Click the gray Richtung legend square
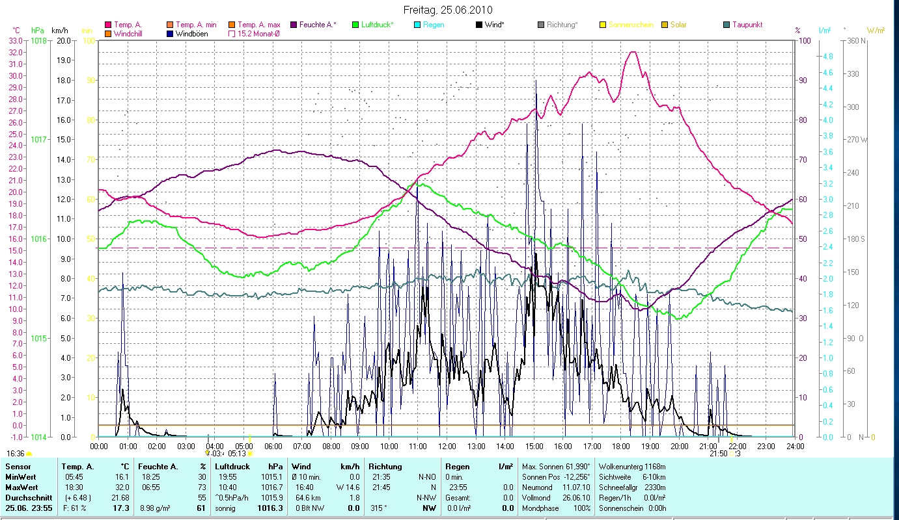 tap(541, 25)
